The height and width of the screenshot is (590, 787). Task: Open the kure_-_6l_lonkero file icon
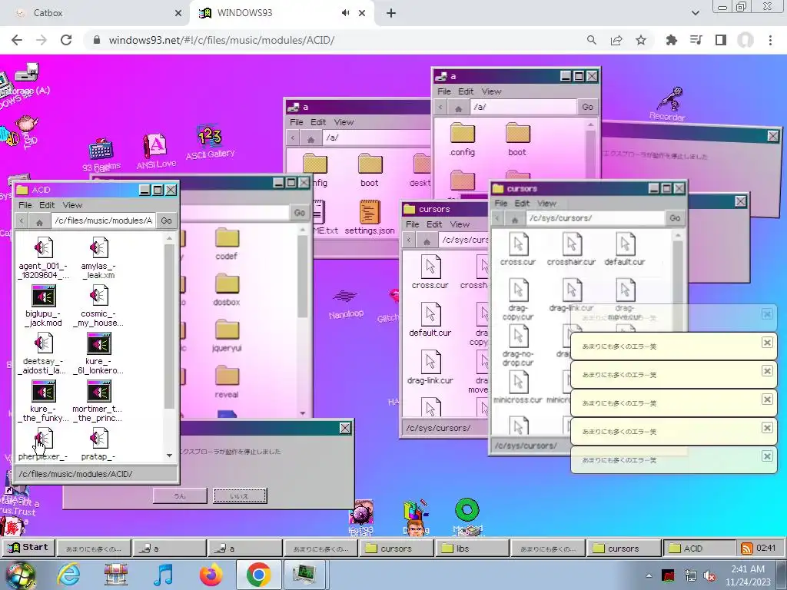pos(98,343)
